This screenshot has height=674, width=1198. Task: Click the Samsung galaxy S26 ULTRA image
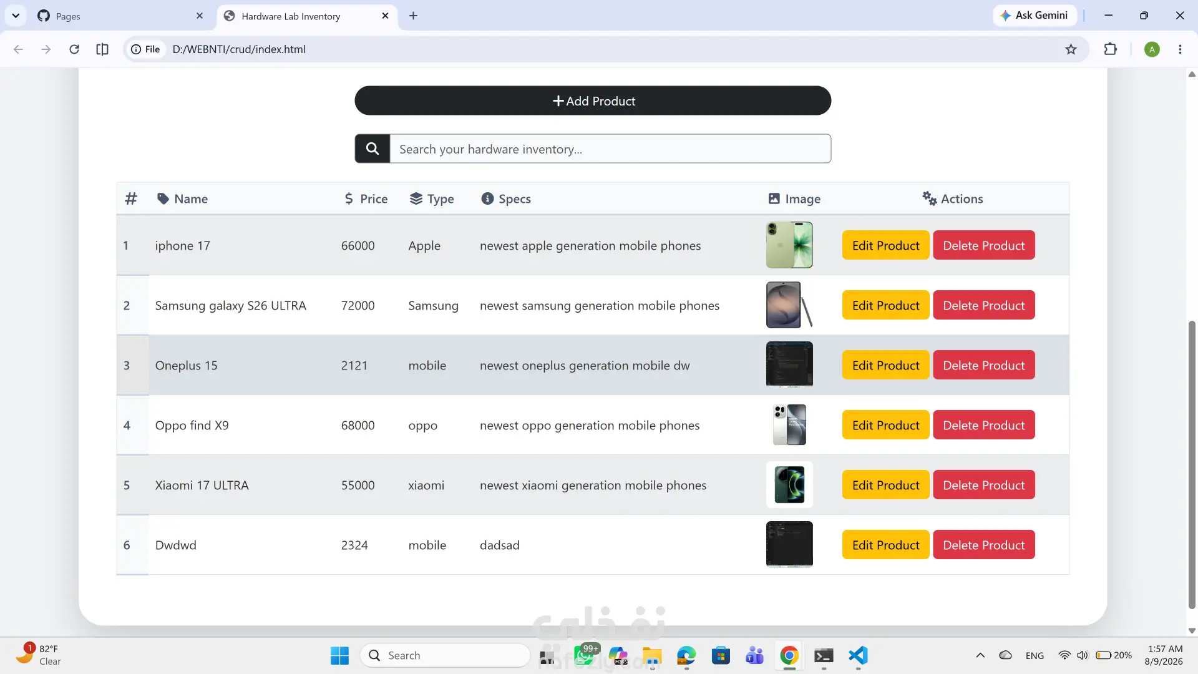[x=789, y=305]
